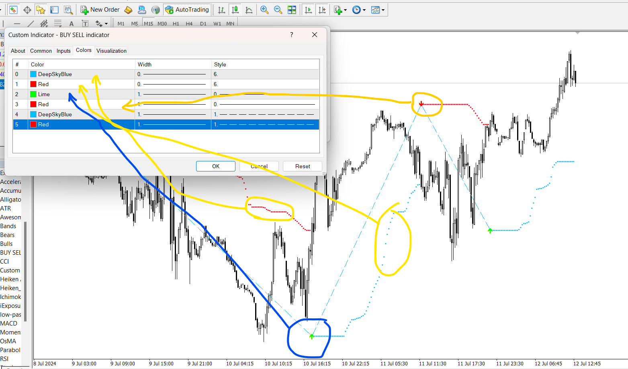Image resolution: width=628 pixels, height=369 pixels.
Task: Select the text label tool
Action: click(x=85, y=24)
